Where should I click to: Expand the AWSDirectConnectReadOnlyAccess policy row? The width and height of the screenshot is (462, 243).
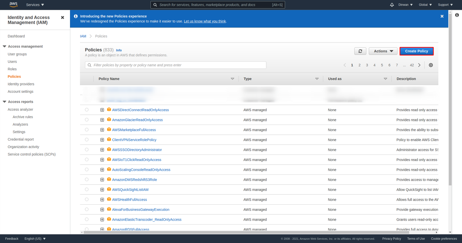pyautogui.click(x=102, y=110)
